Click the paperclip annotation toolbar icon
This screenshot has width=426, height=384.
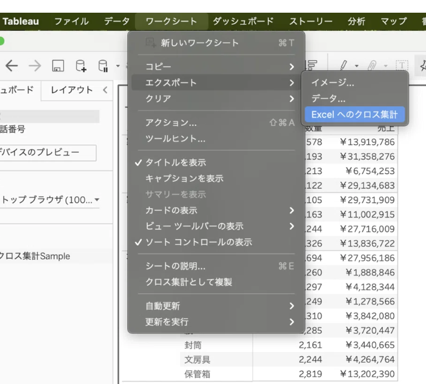(x=372, y=65)
